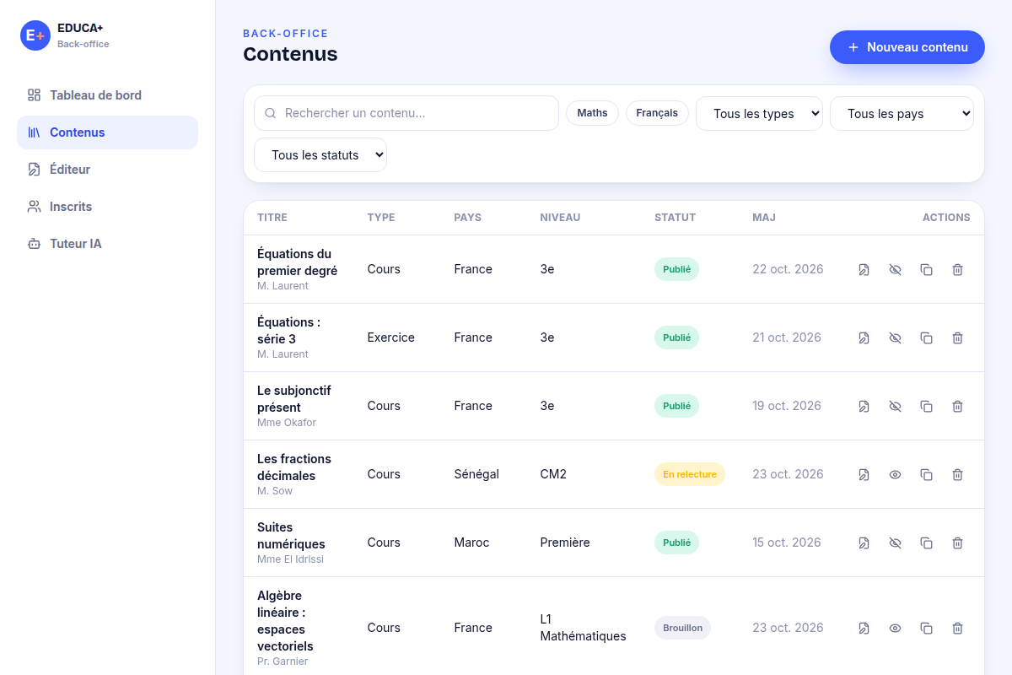Open 'Tuteur IA' from the sidebar
This screenshot has height=675, width=1012.
(x=108, y=244)
